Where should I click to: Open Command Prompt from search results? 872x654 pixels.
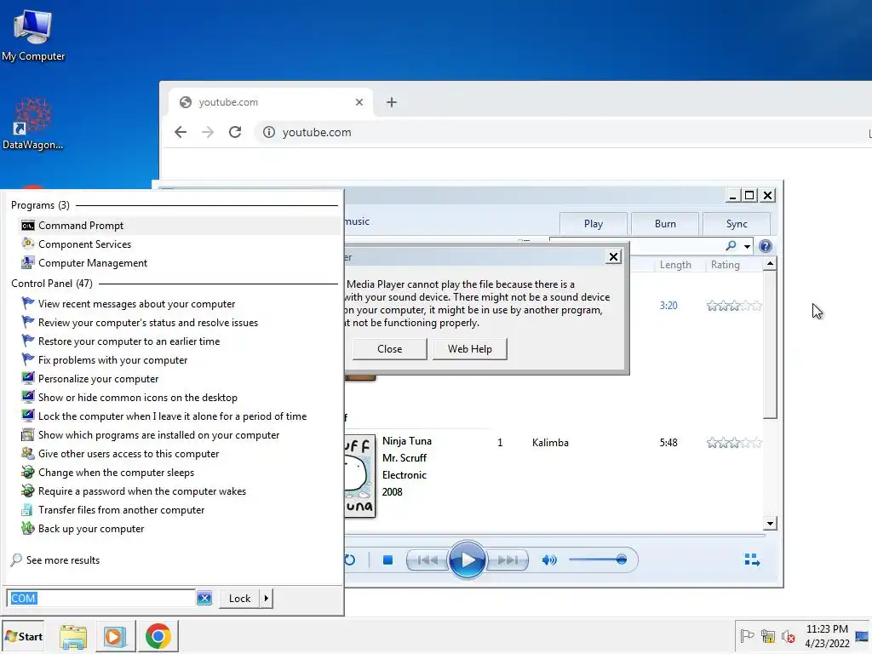pyautogui.click(x=179, y=225)
